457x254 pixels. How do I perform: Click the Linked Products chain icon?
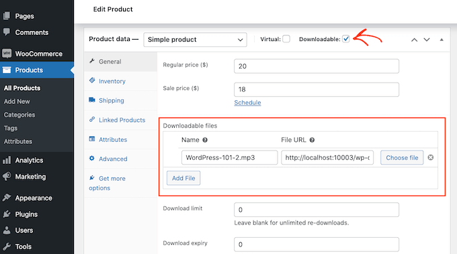click(92, 119)
